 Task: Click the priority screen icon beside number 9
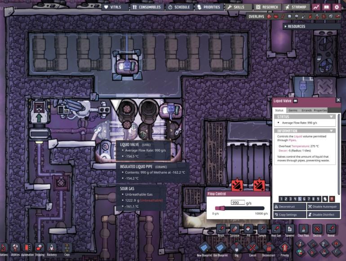(325, 199)
